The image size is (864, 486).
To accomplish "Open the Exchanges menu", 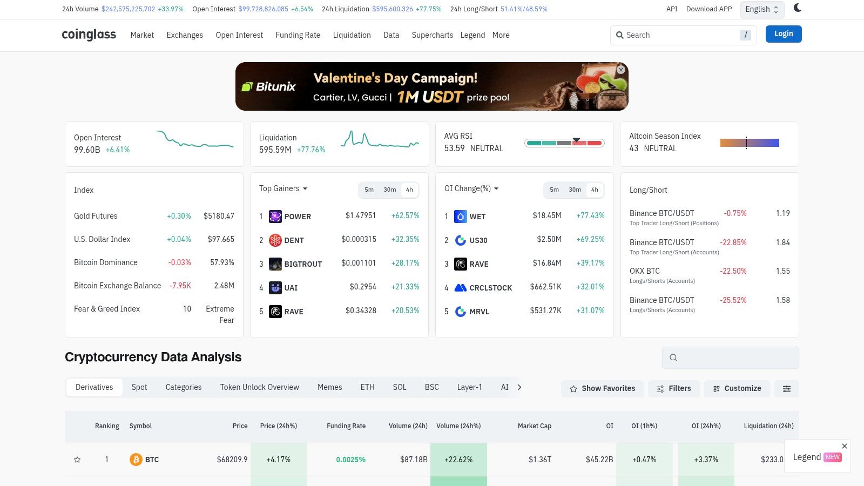I will coord(185,35).
